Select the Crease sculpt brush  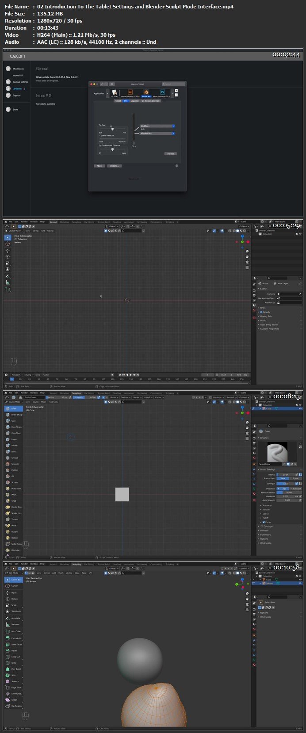pos(14,458)
